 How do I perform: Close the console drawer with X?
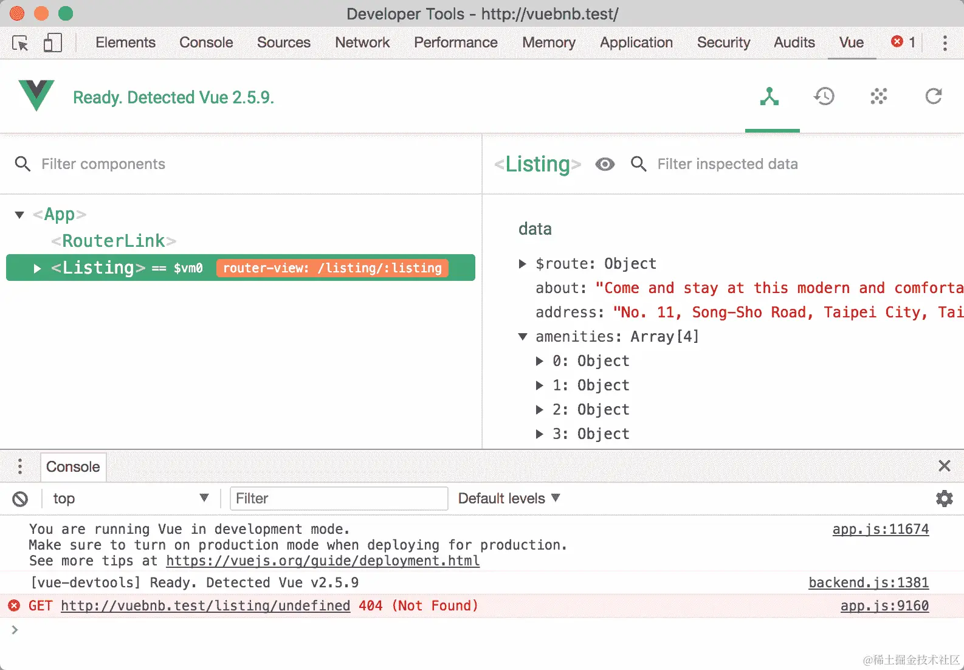(x=944, y=466)
